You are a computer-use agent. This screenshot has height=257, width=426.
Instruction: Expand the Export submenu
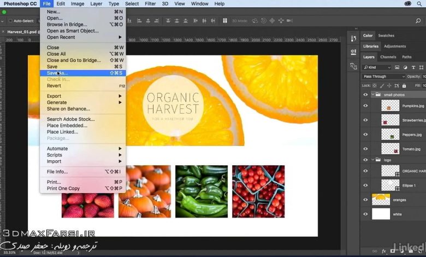tap(83, 96)
